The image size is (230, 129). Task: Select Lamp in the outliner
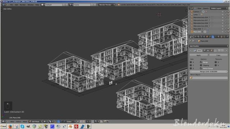[195, 14]
